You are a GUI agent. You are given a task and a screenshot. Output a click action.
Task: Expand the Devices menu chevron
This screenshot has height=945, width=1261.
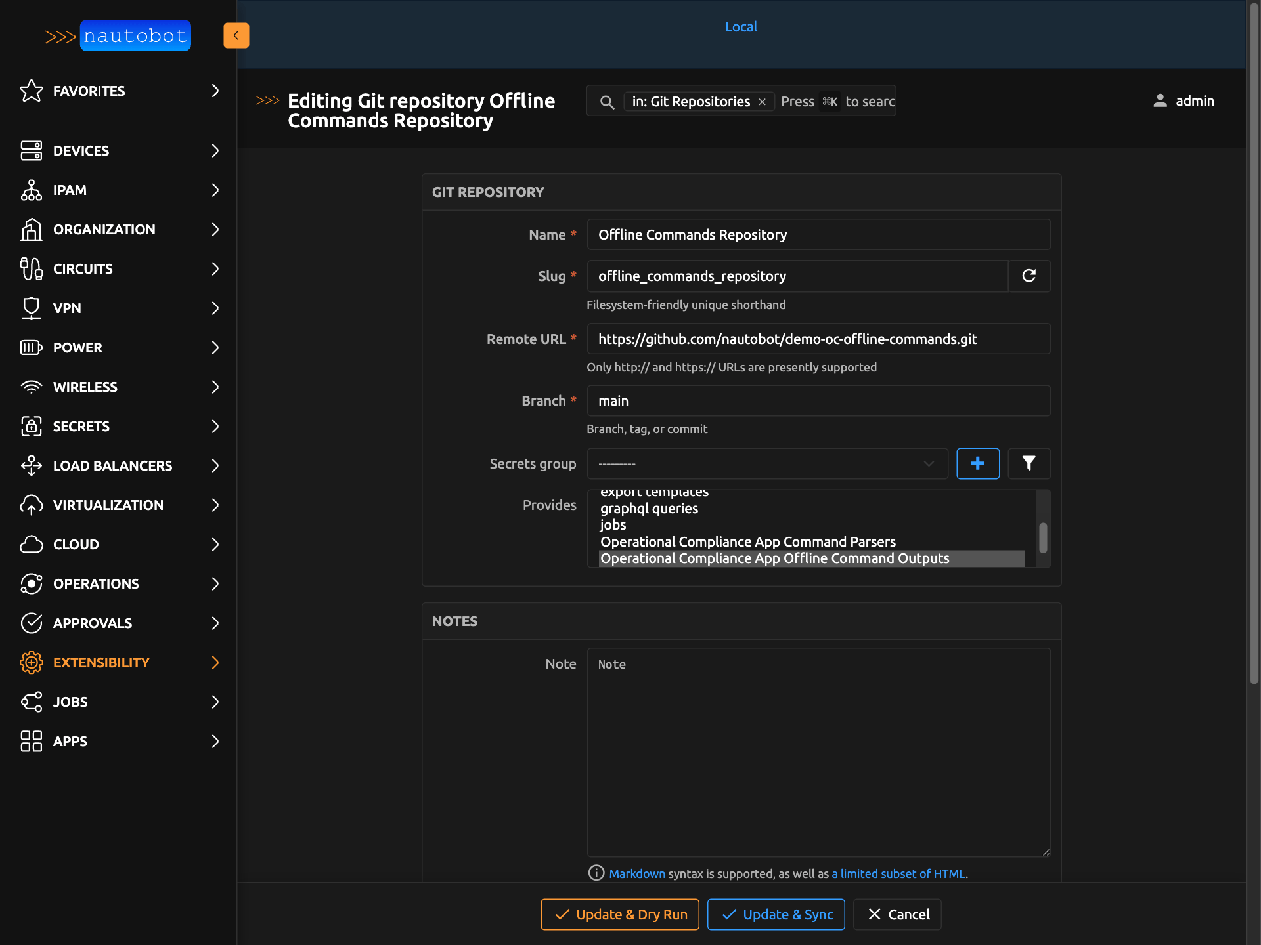tap(215, 150)
